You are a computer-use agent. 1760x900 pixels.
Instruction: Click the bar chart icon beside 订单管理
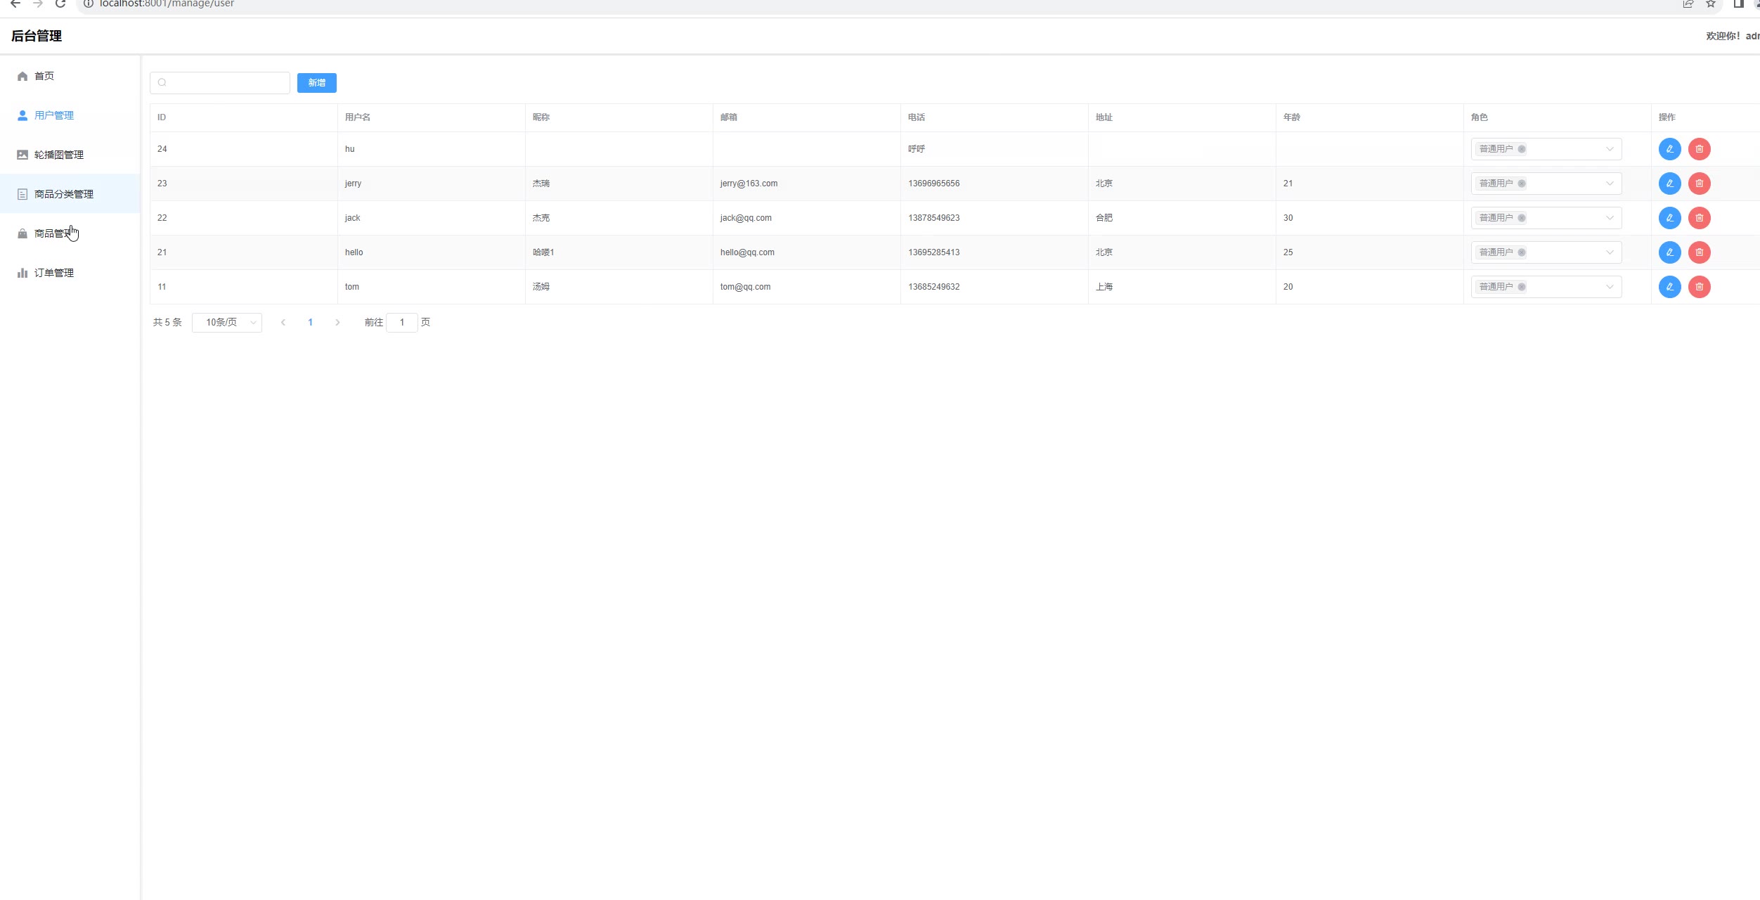click(x=22, y=273)
